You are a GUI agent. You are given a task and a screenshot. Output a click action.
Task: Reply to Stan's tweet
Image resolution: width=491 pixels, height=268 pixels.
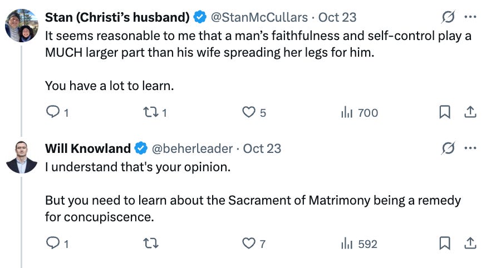[52, 112]
